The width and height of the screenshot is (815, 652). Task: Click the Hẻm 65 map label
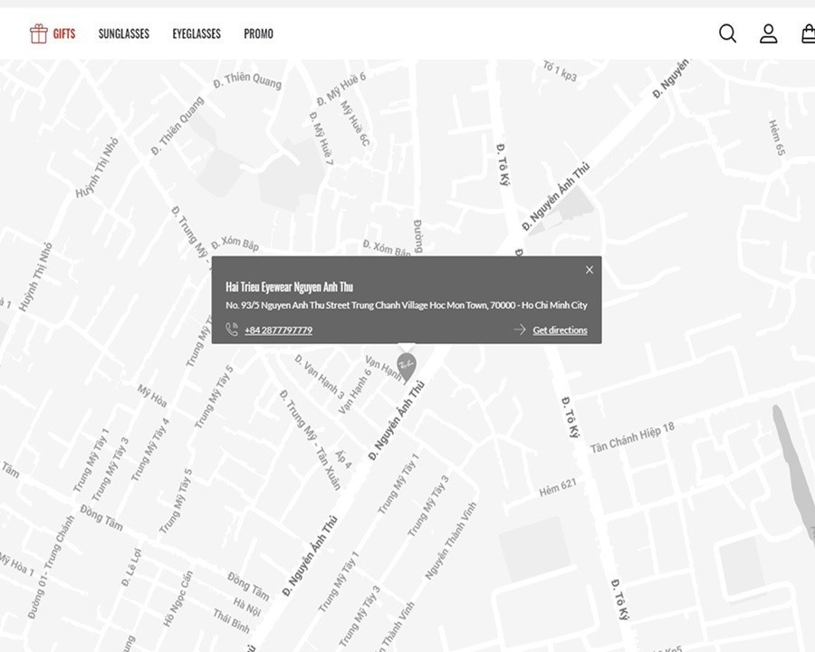pyautogui.click(x=776, y=138)
